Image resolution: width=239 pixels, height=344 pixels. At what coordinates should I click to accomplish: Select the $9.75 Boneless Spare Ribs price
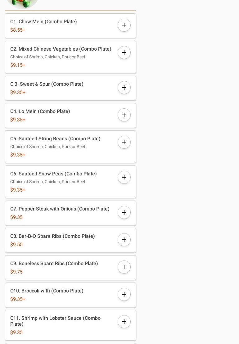(16, 272)
